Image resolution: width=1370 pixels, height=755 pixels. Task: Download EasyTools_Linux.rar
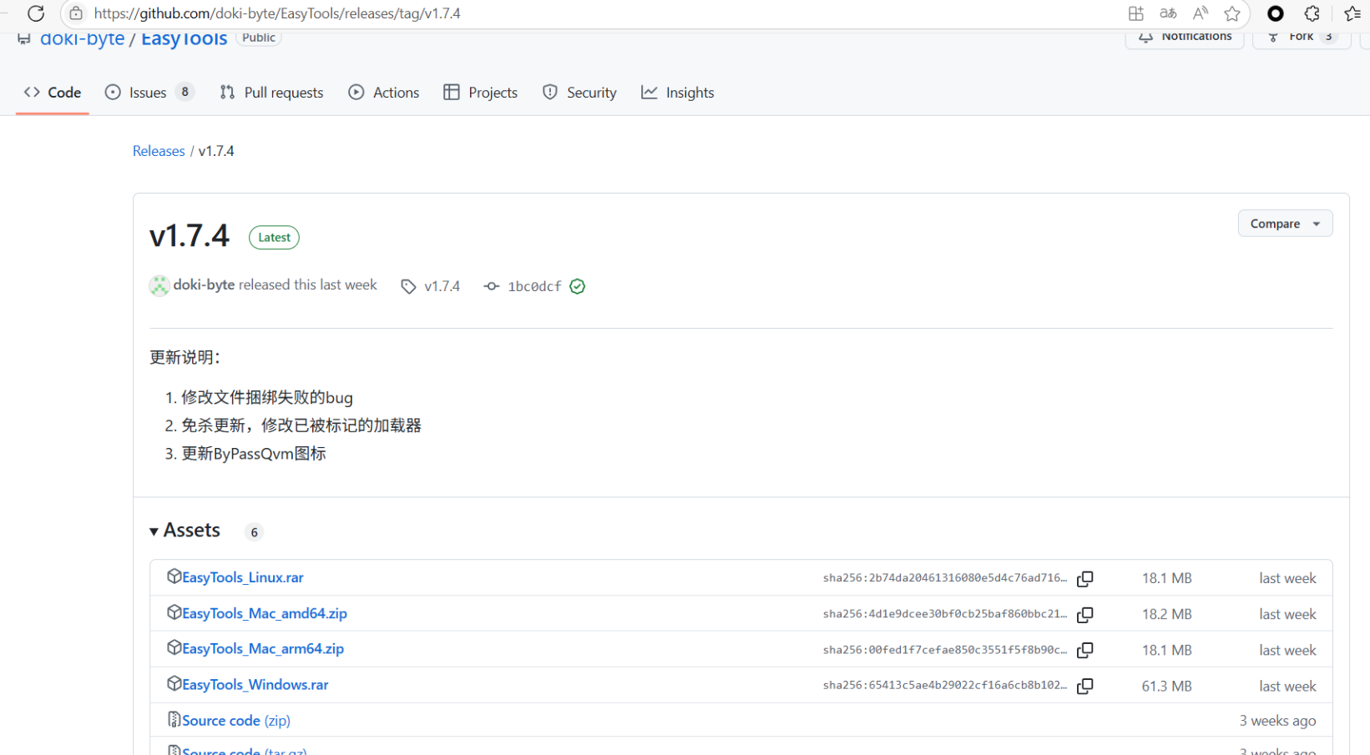(243, 577)
